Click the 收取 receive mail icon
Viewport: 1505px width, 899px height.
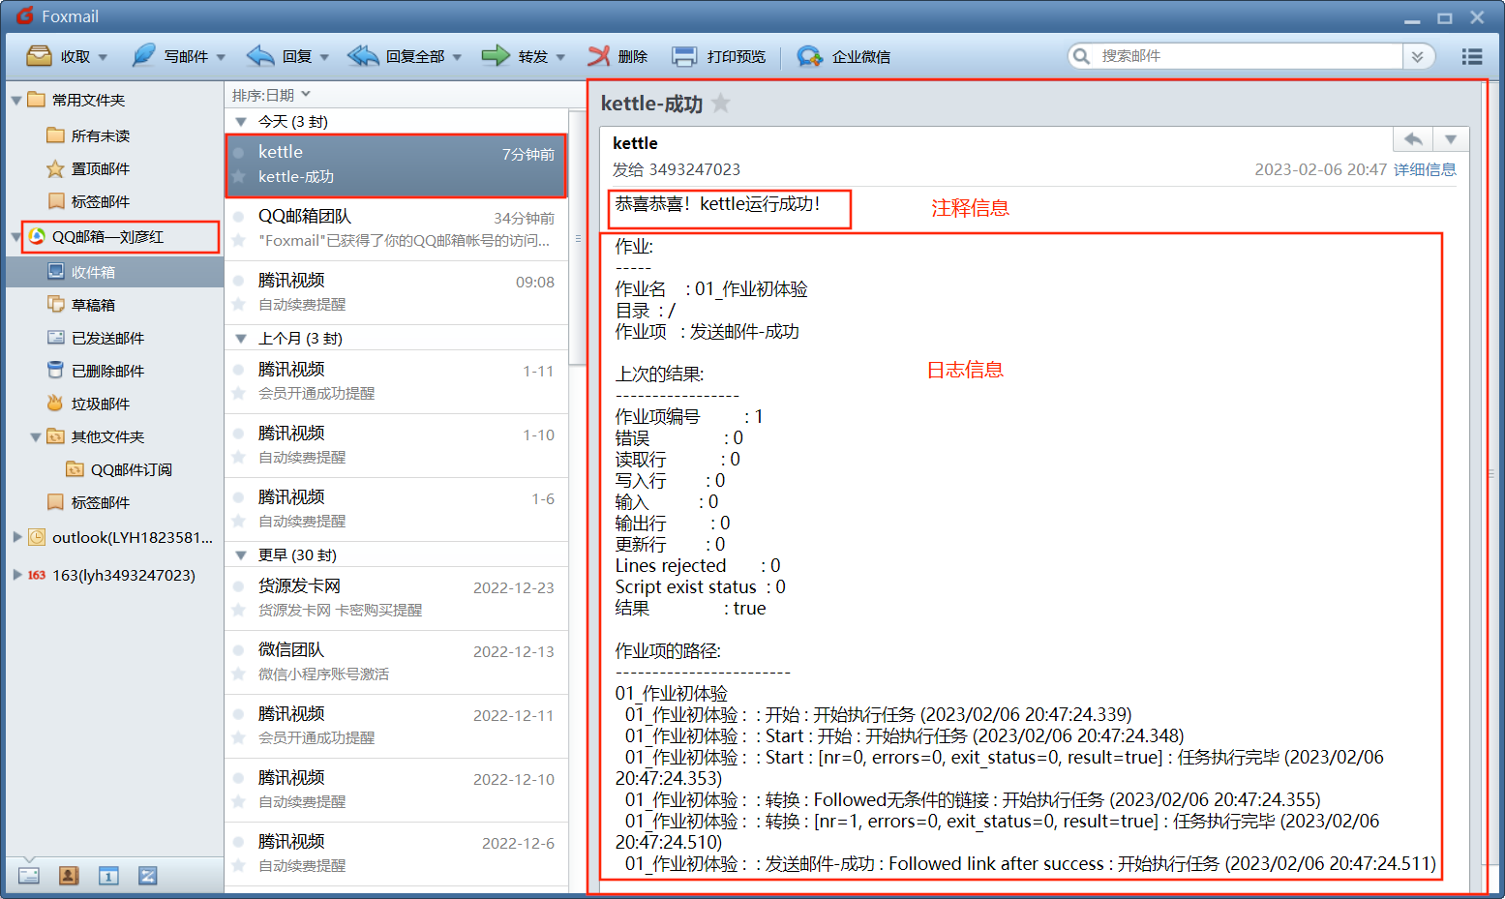tap(40, 56)
